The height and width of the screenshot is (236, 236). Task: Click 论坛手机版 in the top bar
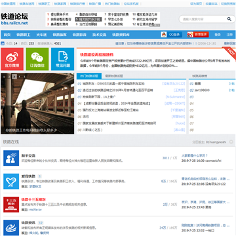point(131,4)
